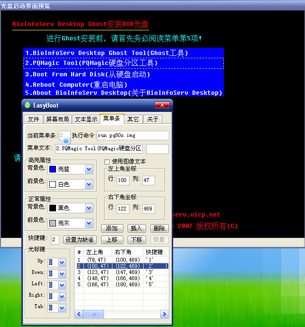The width and height of the screenshot is (305, 327).
Task: Click the white foreground color swatch
Action: [53, 184]
